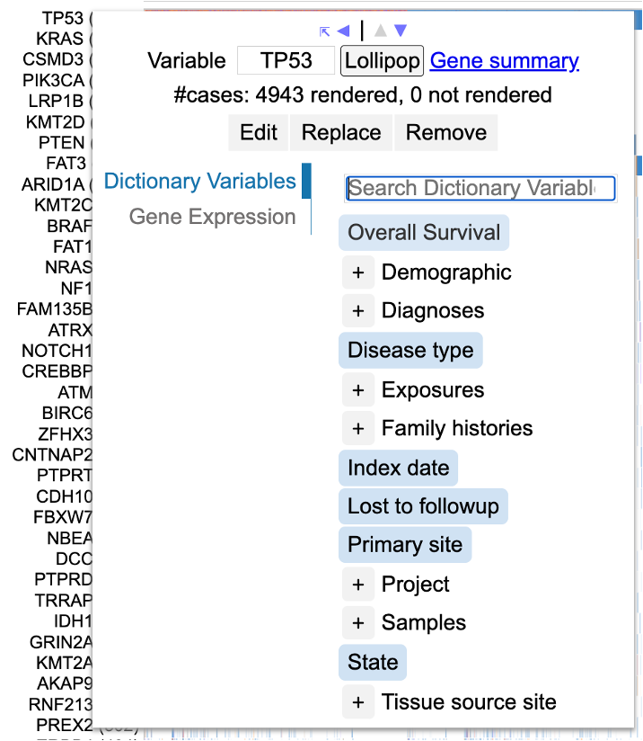This screenshot has width=643, height=741.
Task: Expand the Samples category
Action: 358,623
